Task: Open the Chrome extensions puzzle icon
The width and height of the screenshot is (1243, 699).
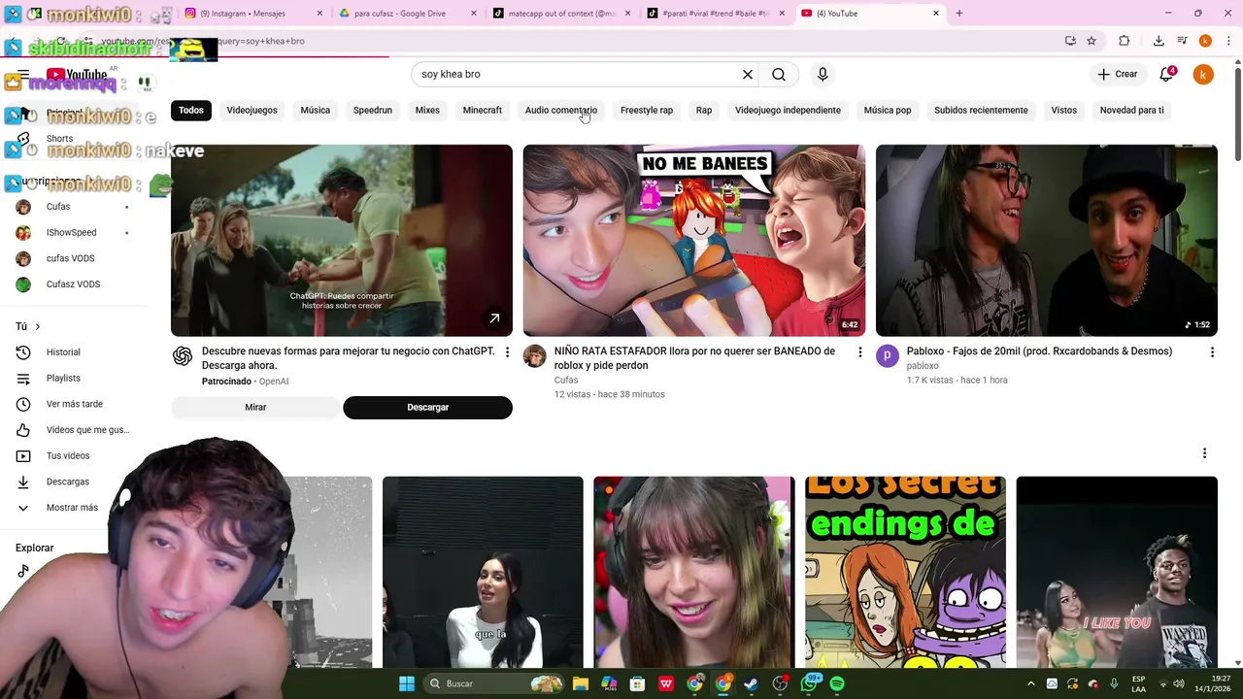Action: (1125, 41)
